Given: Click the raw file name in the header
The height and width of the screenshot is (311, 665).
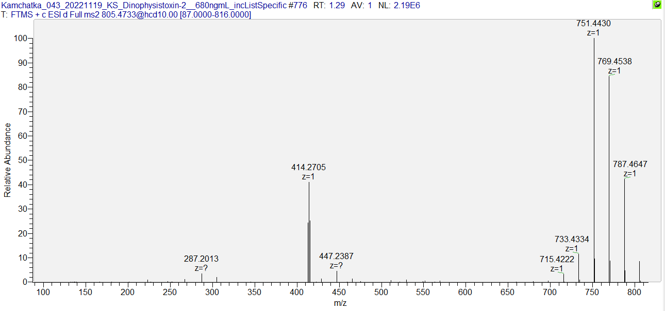Looking at the screenshot, I should pyautogui.click(x=154, y=5).
